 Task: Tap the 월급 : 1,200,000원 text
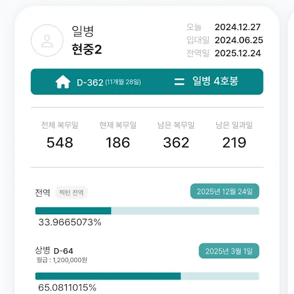click(x=62, y=260)
